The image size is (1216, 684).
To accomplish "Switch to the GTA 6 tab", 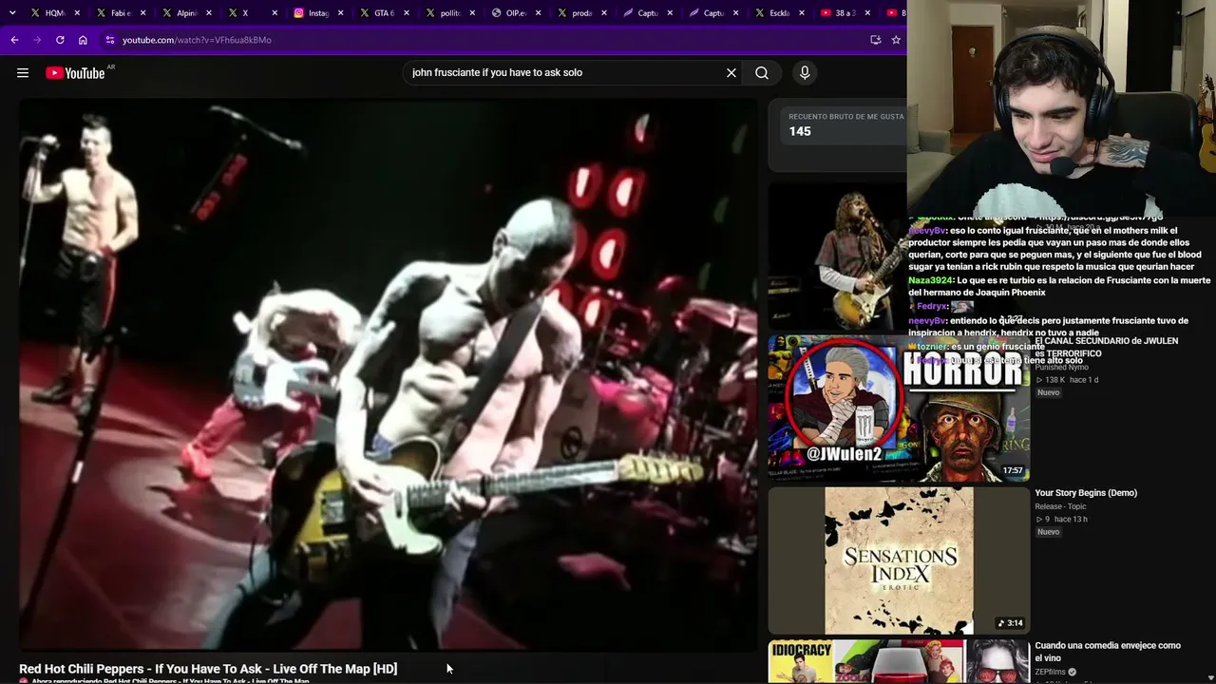I will (384, 13).
